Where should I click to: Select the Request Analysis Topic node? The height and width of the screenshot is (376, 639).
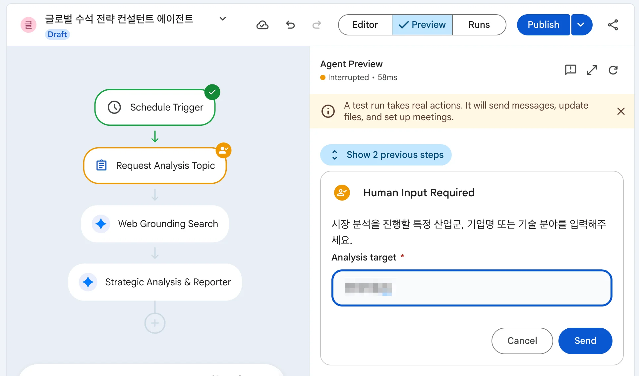155,165
